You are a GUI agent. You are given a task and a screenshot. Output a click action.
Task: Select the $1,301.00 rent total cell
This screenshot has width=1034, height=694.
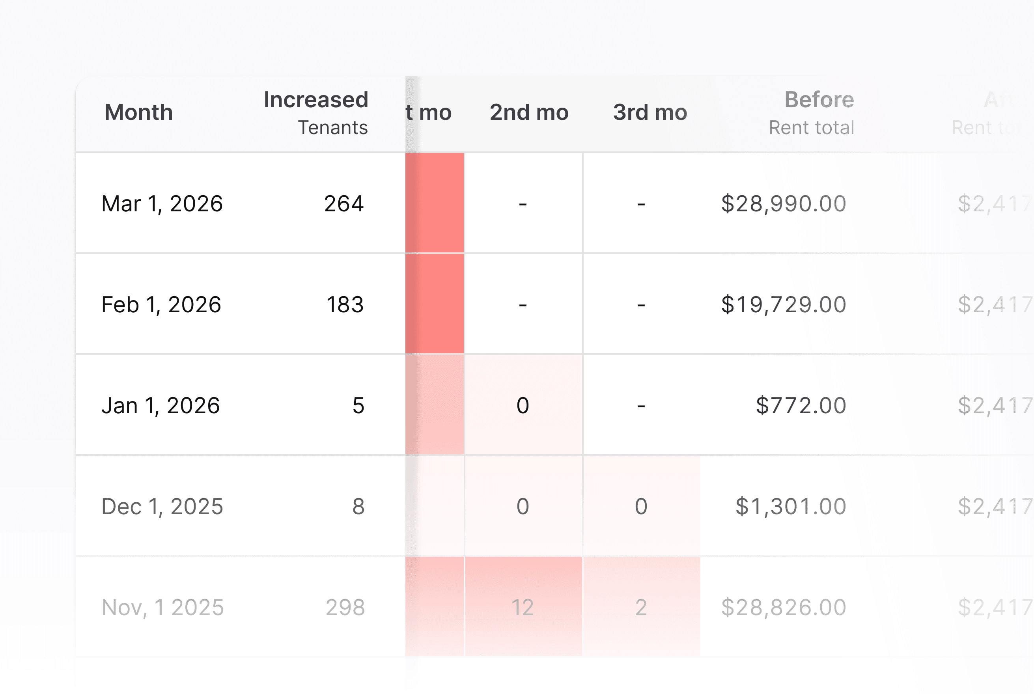pyautogui.click(x=791, y=506)
